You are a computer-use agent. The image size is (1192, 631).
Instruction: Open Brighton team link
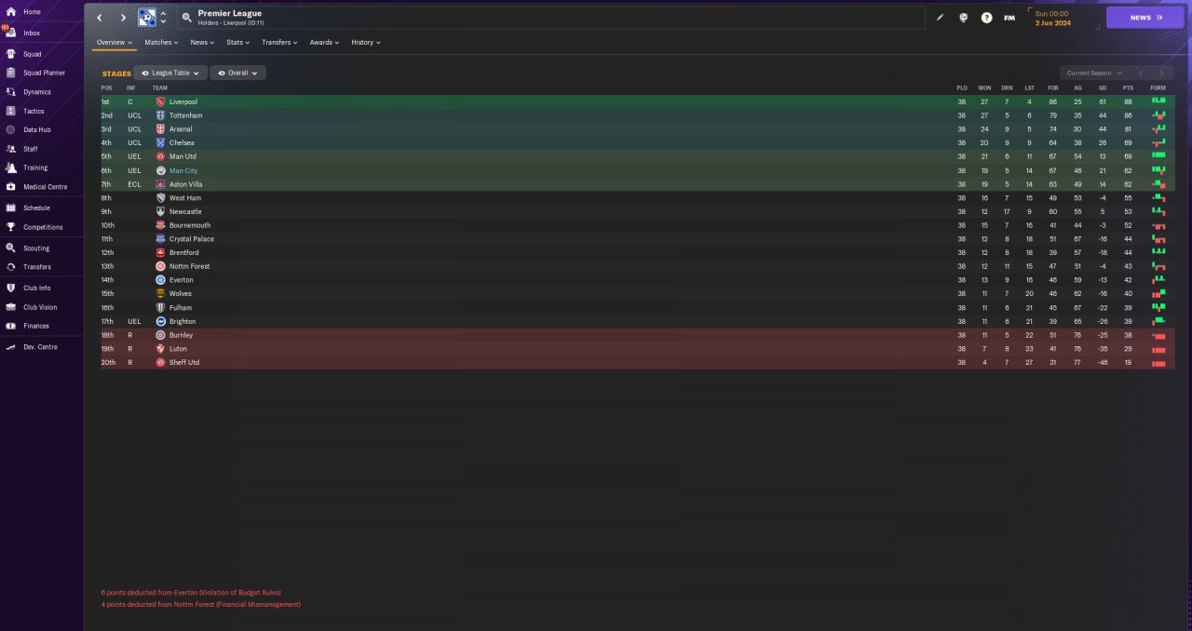183,321
